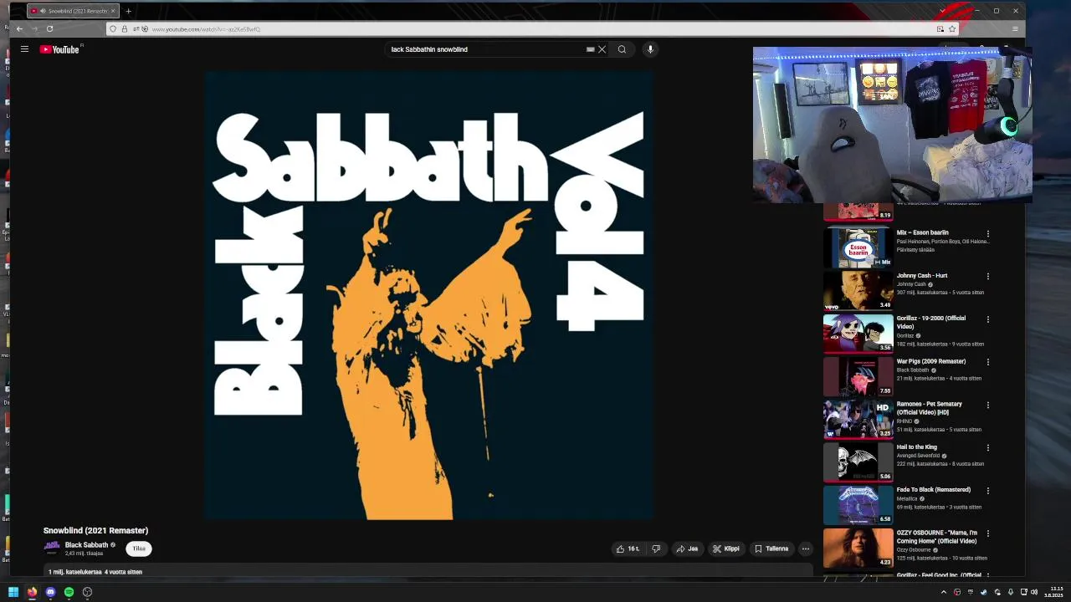Open options menu for Fade To Black (Remastered)
Screen dimensions: 1071x602
987,491
